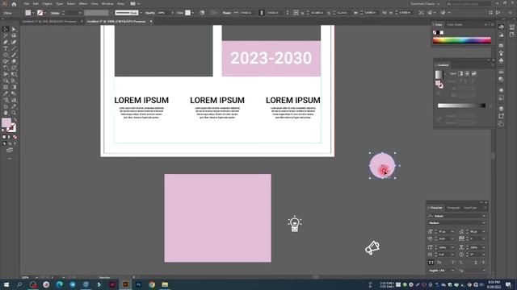Viewport: 517px width, 290px height.
Task: Open the File menu
Action: pyautogui.click(x=27, y=4)
